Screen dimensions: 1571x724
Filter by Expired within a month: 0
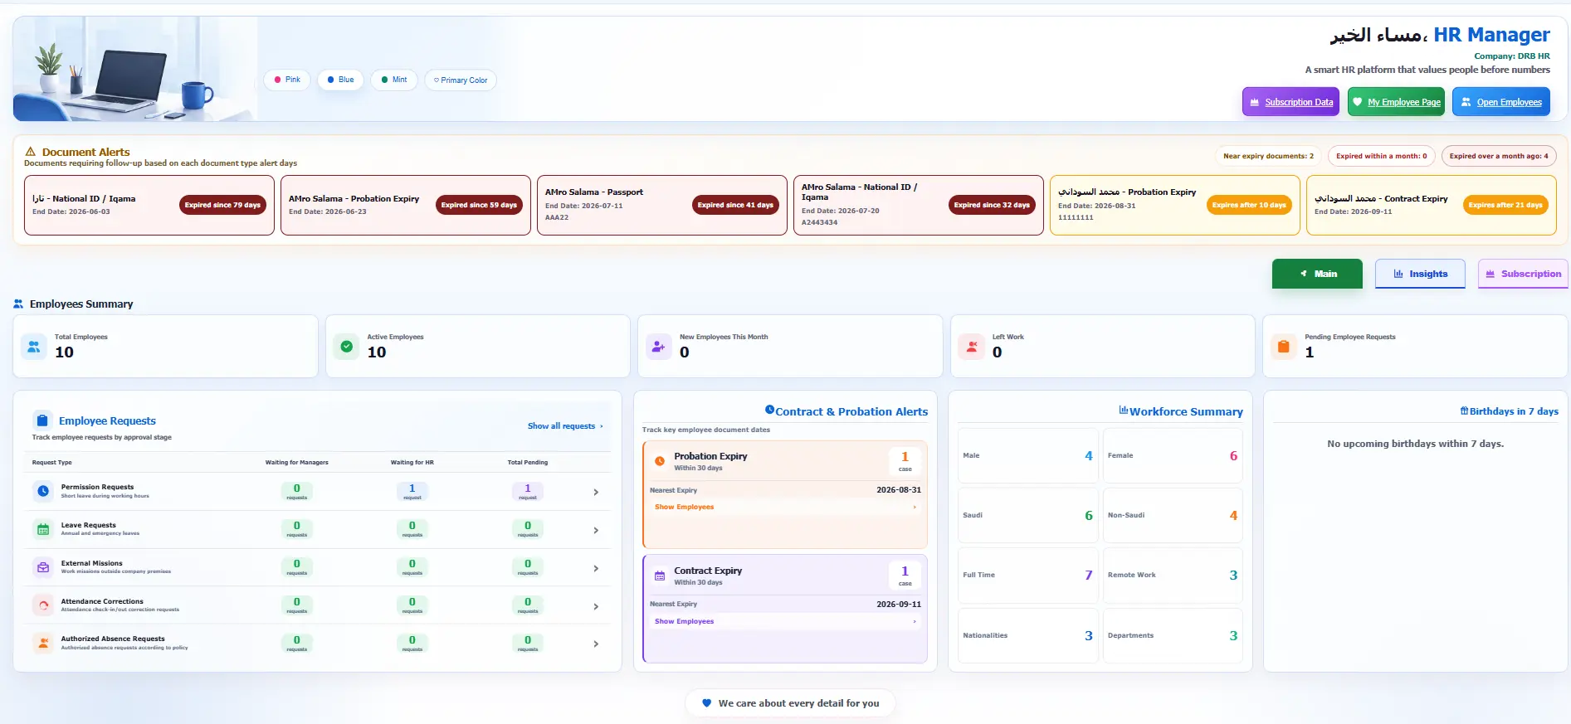coord(1381,156)
